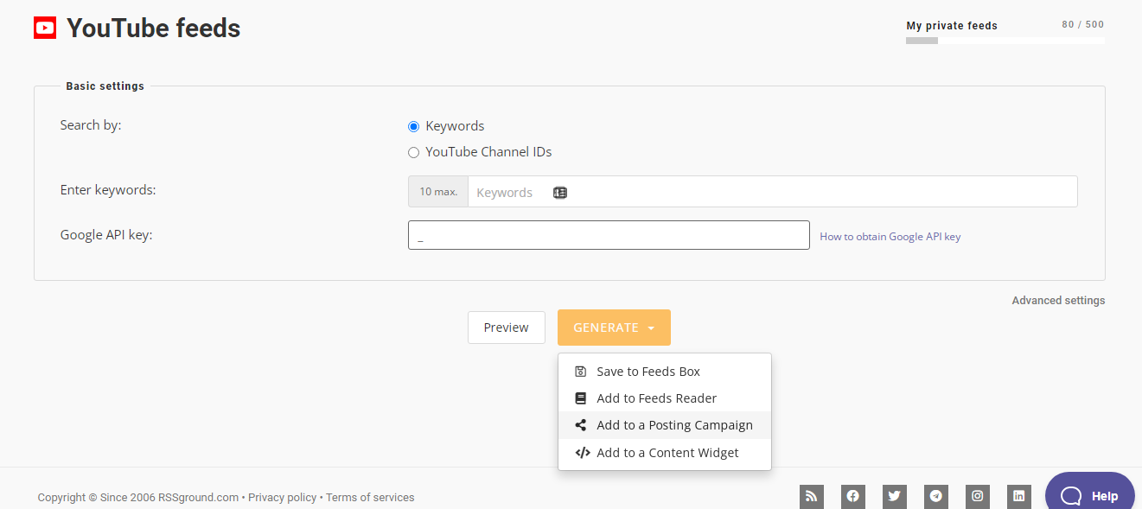
Task: Choose Add to Feeds Reader
Action: click(665, 398)
